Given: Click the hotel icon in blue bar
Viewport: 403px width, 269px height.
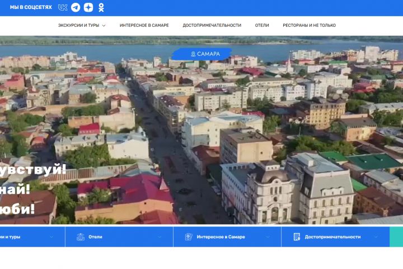Looking at the screenshot, I should (x=81, y=237).
